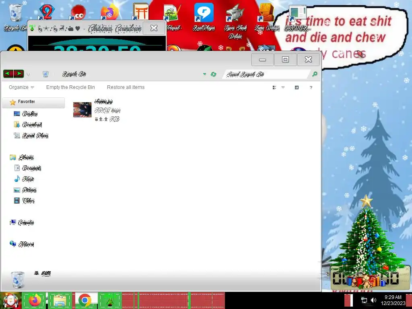
Task: Click the Recycle Bin address bar path
Action: point(74,74)
